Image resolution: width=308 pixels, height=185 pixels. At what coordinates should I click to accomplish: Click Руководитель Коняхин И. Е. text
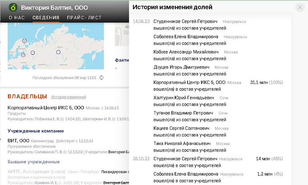pyautogui.click(x=43, y=183)
